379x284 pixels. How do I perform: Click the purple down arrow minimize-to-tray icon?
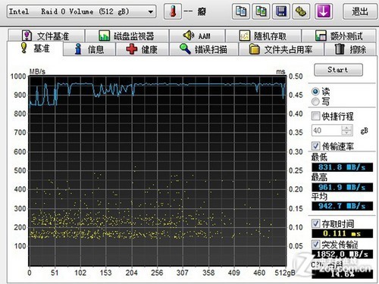(x=324, y=11)
